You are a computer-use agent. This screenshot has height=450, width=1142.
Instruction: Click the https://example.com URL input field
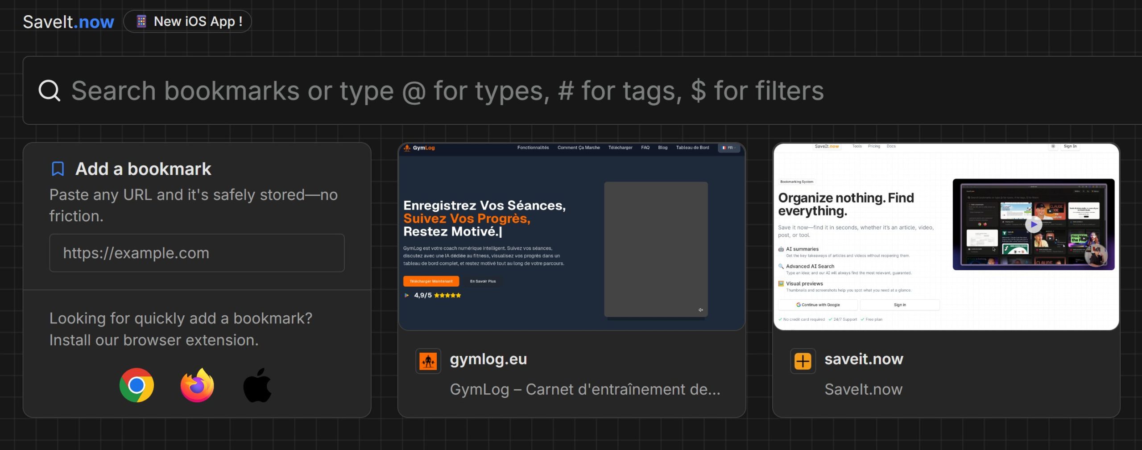pyautogui.click(x=197, y=252)
